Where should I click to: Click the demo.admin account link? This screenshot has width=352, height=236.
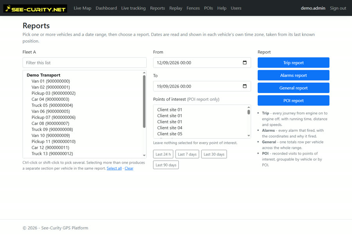tap(313, 8)
